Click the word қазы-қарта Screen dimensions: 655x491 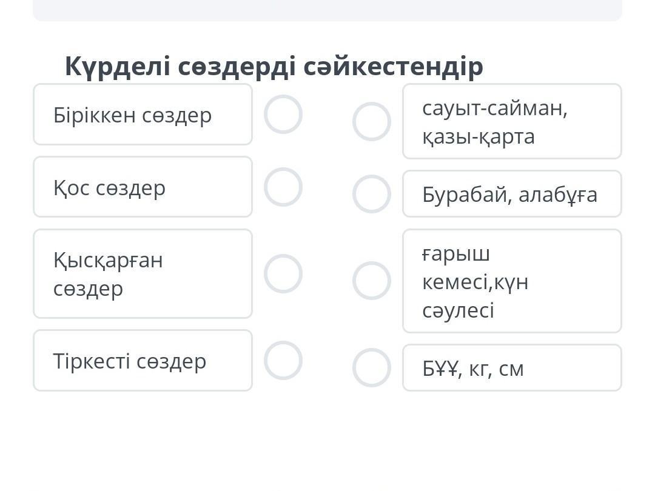479,137
